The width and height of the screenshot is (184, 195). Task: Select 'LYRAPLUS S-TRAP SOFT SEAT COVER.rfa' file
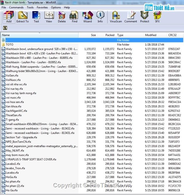tap(31, 159)
